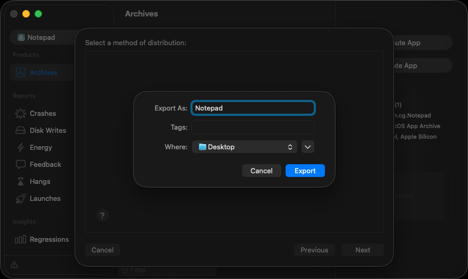Click the Previous button

pos(314,250)
